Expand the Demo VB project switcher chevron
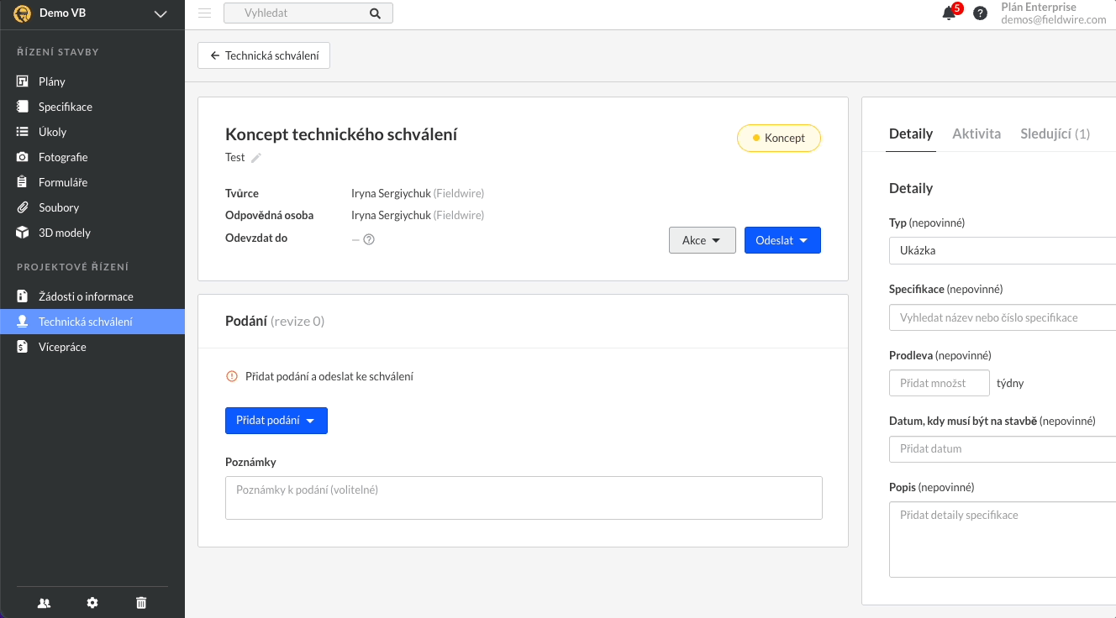The image size is (1116, 618). tap(161, 13)
